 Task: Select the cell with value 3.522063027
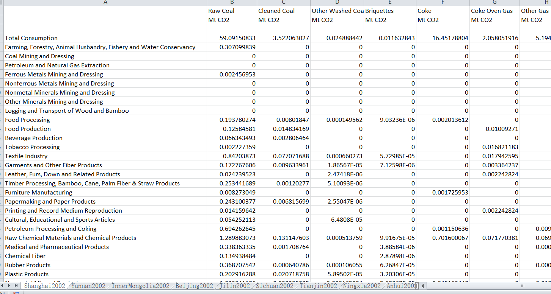(284, 38)
